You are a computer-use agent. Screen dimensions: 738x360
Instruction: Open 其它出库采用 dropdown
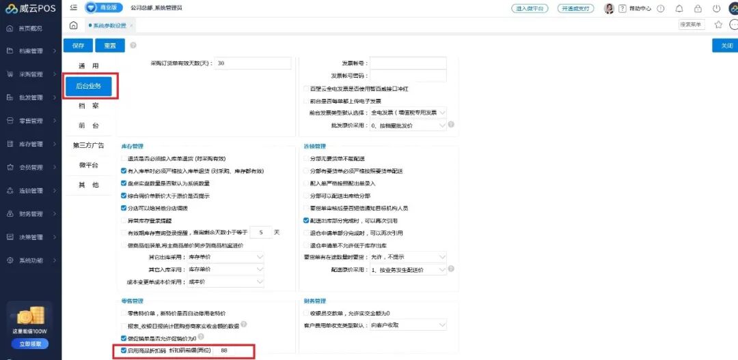click(225, 257)
